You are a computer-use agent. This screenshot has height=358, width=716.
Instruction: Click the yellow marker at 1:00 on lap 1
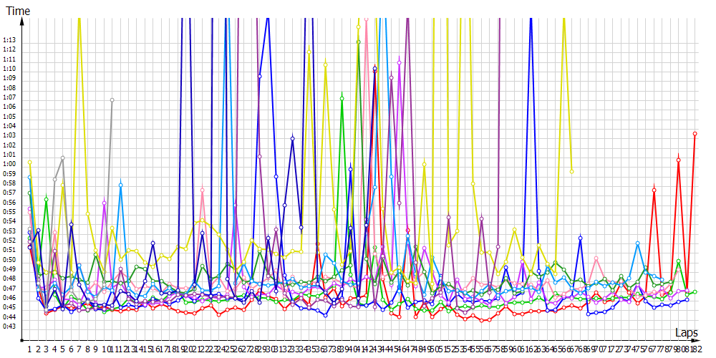[x=30, y=163]
